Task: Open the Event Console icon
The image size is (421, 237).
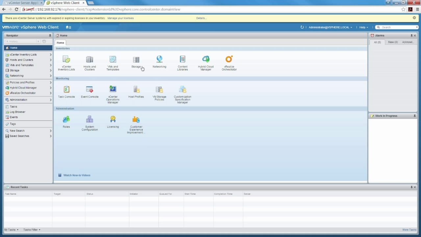Action: [89, 90]
